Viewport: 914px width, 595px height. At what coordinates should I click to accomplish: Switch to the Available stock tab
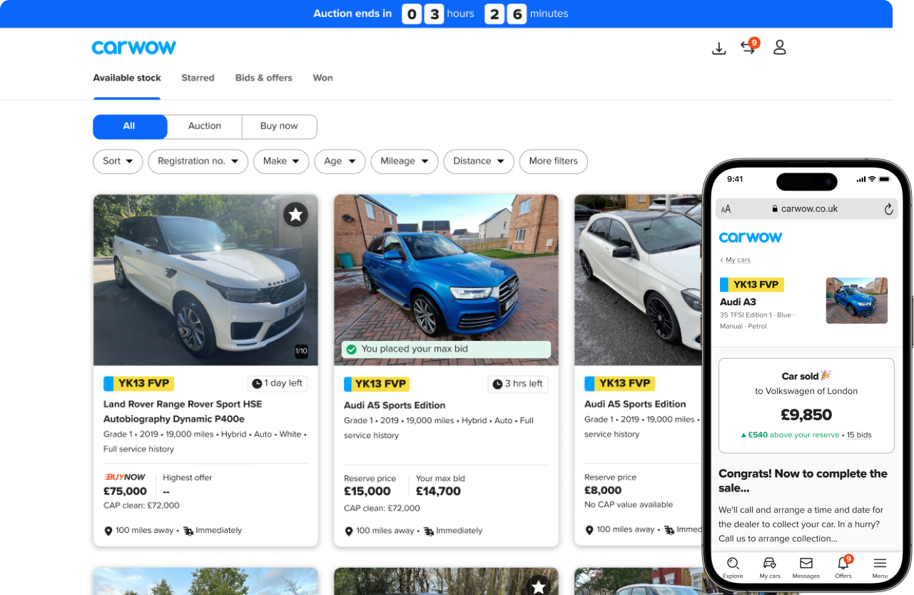[x=127, y=78]
